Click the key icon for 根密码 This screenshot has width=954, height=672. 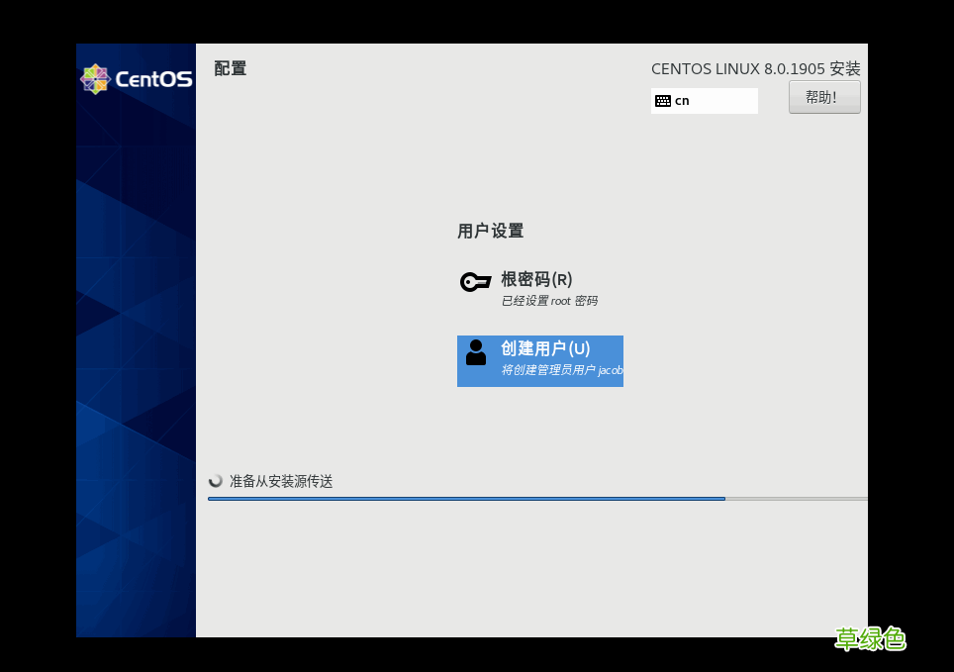(475, 281)
